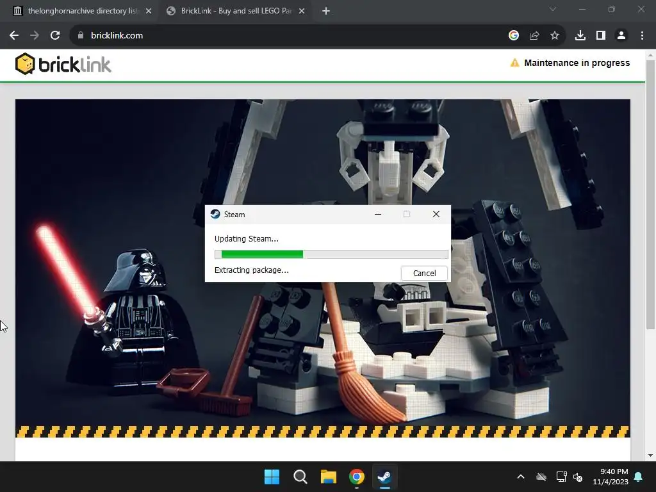The height and width of the screenshot is (492, 656).
Task: Open Windows Search from taskbar
Action: click(x=300, y=477)
